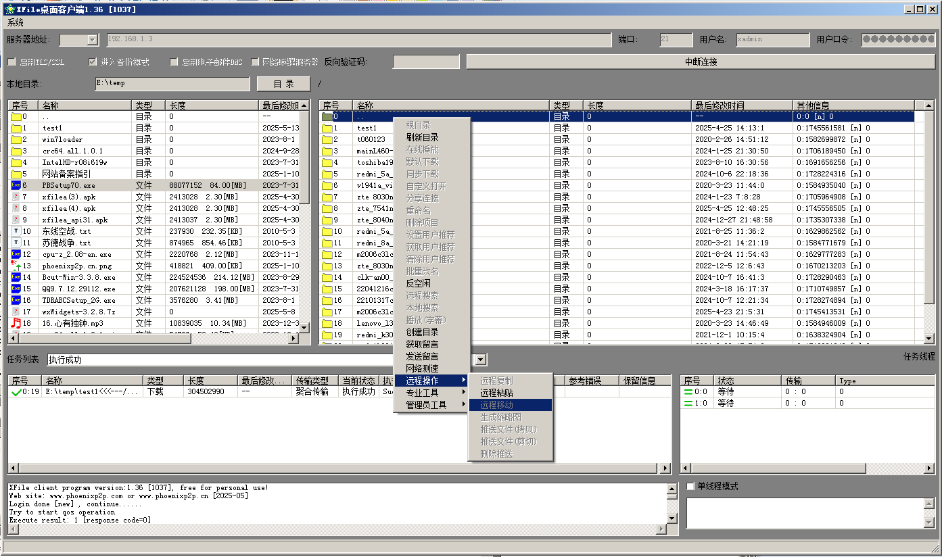Click the folder icon of local win7loader

click(x=16, y=139)
